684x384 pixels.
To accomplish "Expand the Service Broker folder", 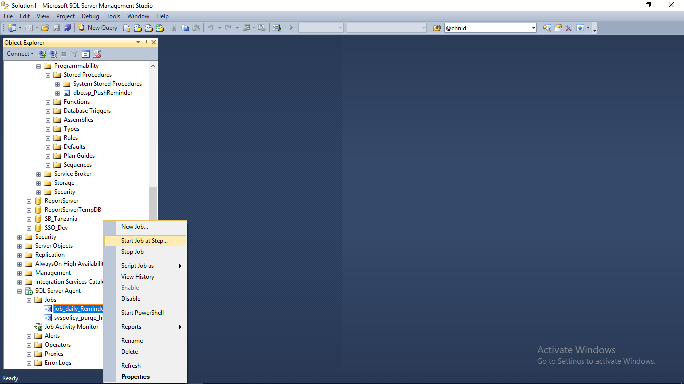I will [x=39, y=174].
